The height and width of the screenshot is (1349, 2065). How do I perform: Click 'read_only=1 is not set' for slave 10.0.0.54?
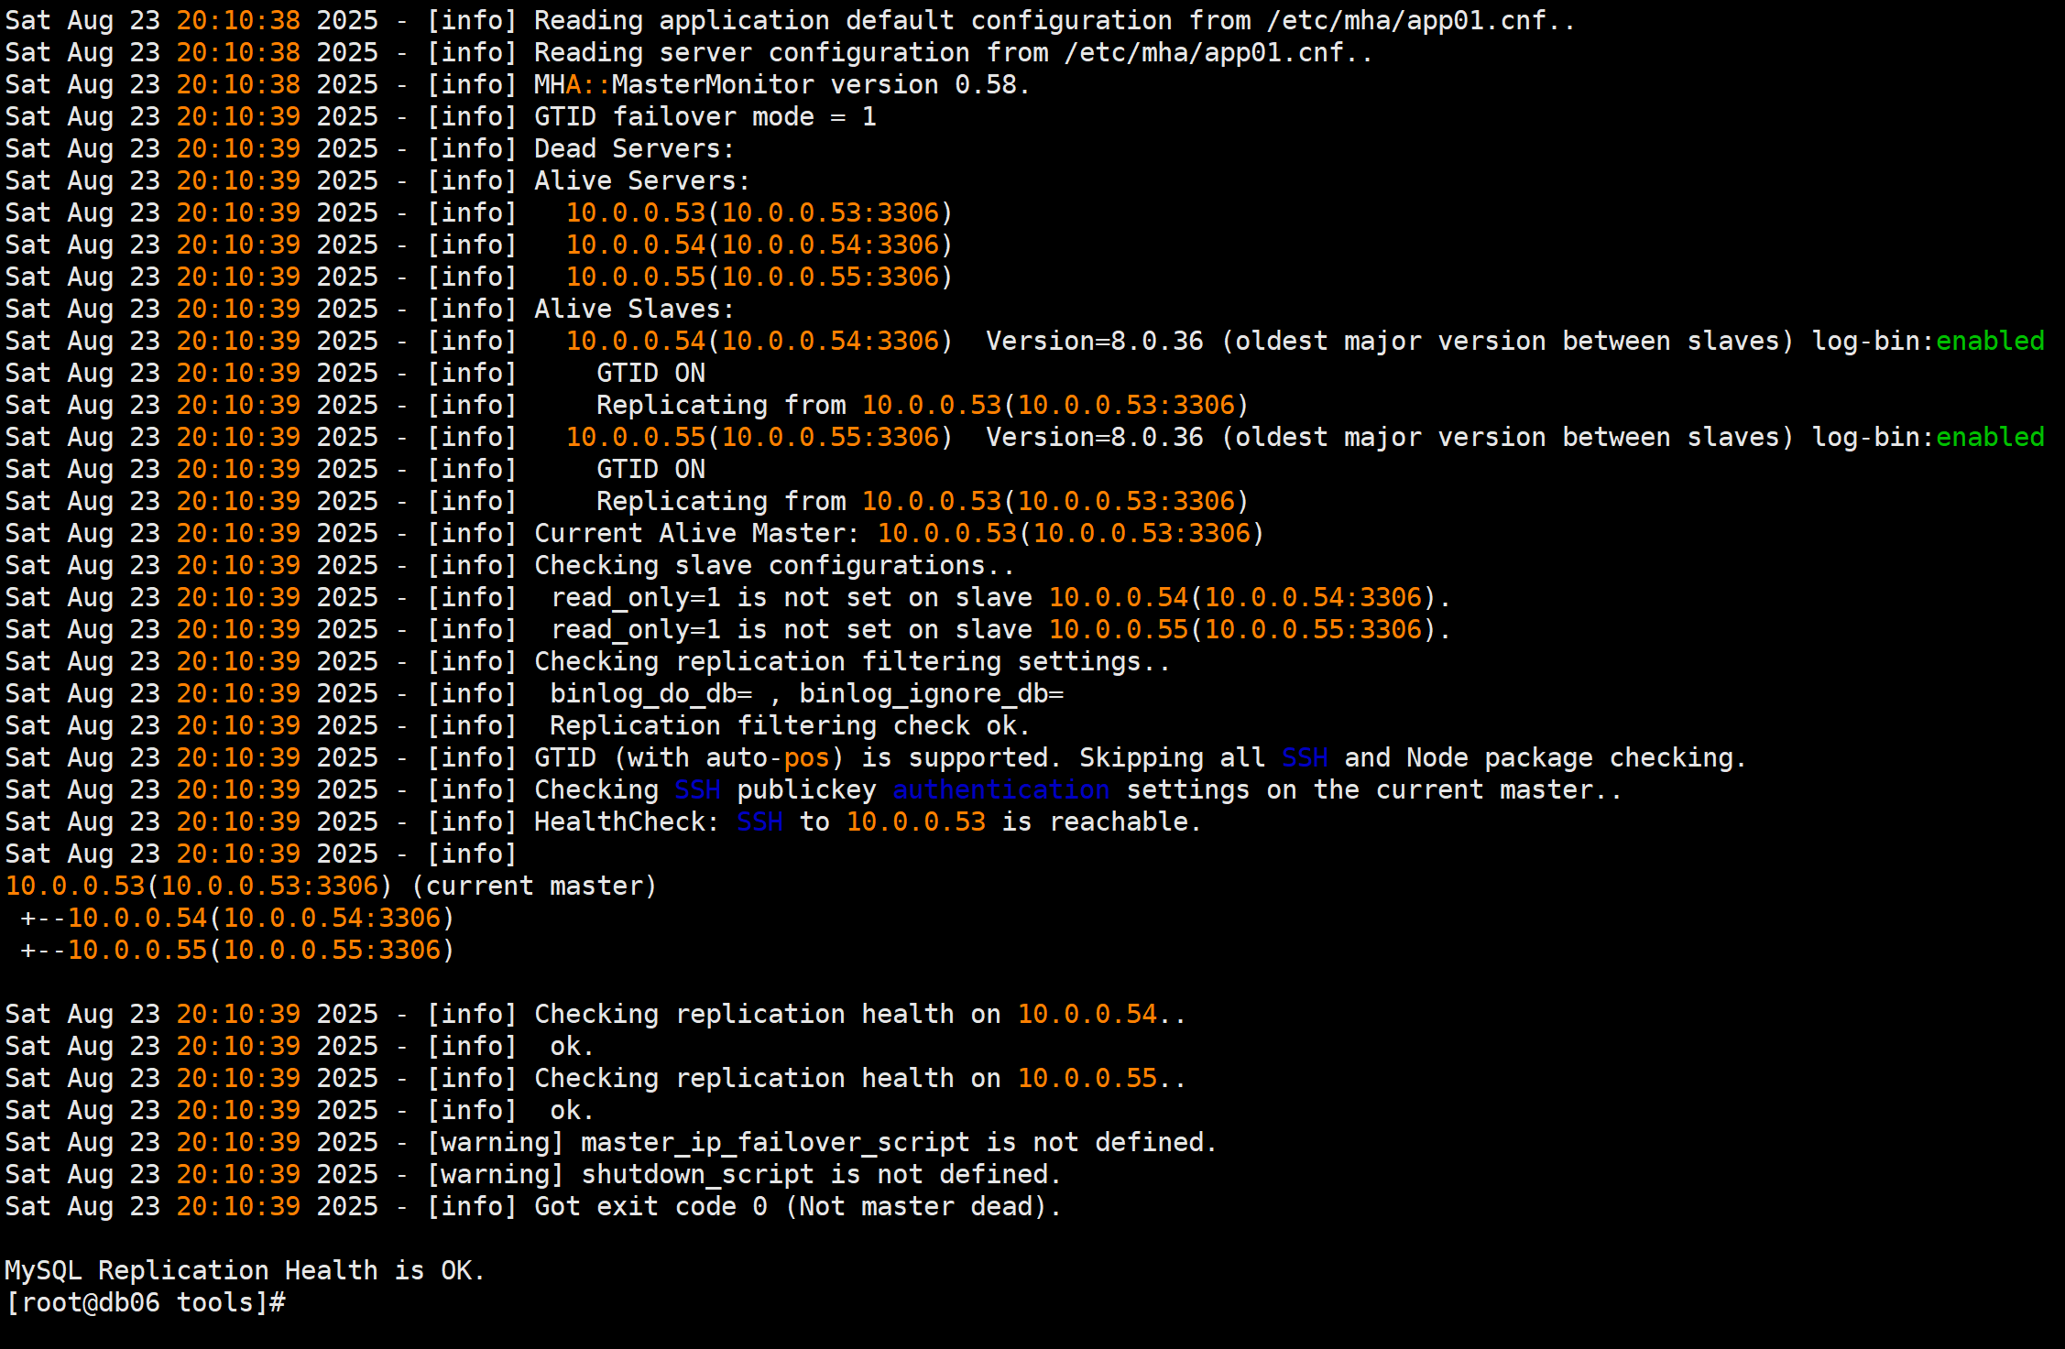(x=690, y=597)
